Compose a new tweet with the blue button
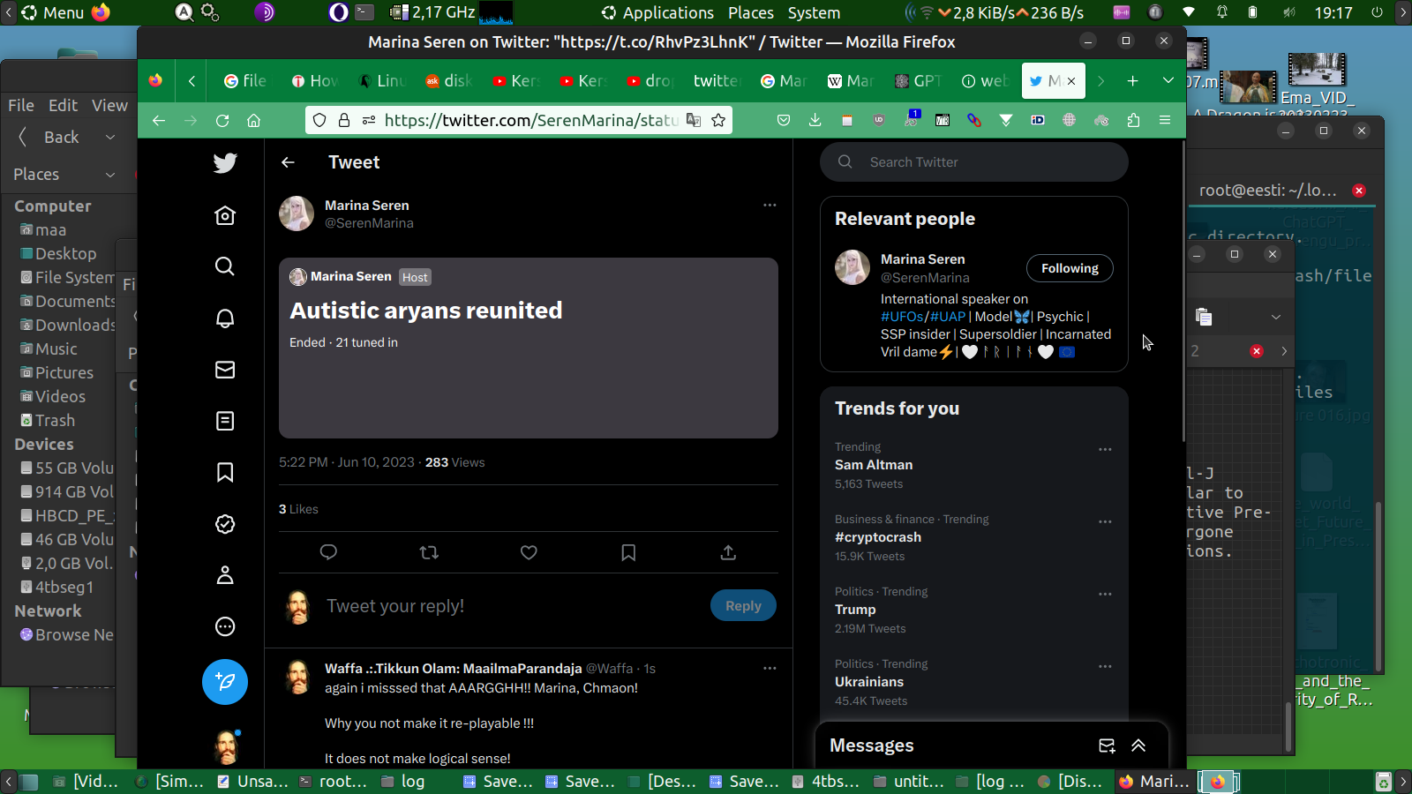This screenshot has width=1412, height=794. [x=225, y=682]
